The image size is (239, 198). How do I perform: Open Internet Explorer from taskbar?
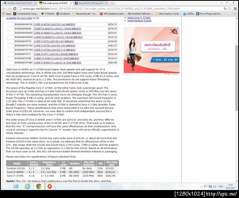(27, 186)
